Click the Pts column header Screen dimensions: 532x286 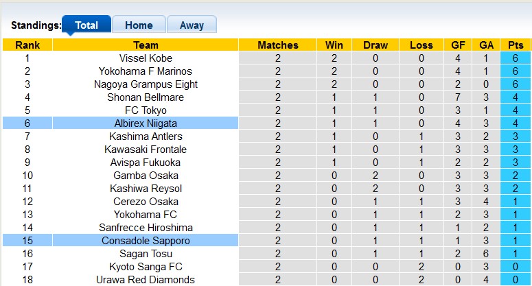(x=516, y=45)
